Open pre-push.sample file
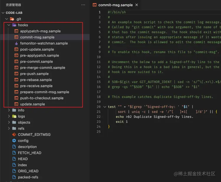The image size is (221, 182). pos(34,74)
